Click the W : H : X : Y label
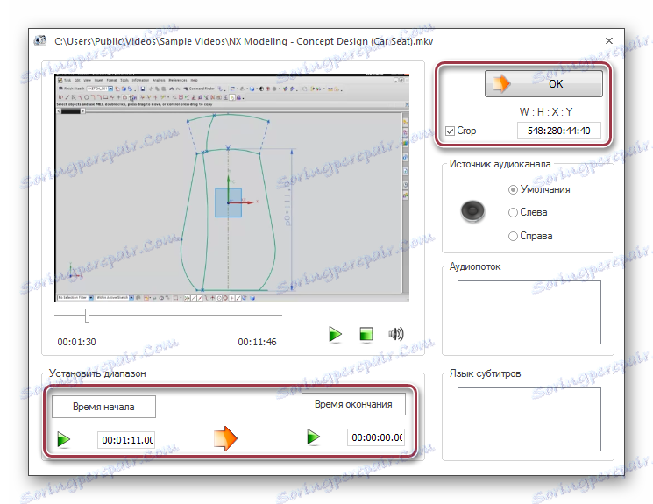 [x=546, y=112]
